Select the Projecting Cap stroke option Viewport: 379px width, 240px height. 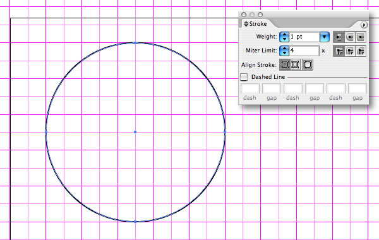(x=361, y=37)
